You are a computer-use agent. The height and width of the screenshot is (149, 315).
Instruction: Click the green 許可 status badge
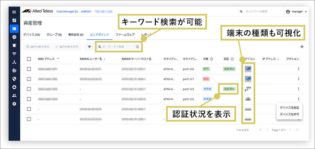click(206, 69)
